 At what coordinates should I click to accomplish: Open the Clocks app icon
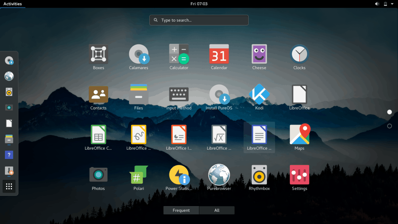[x=299, y=54]
